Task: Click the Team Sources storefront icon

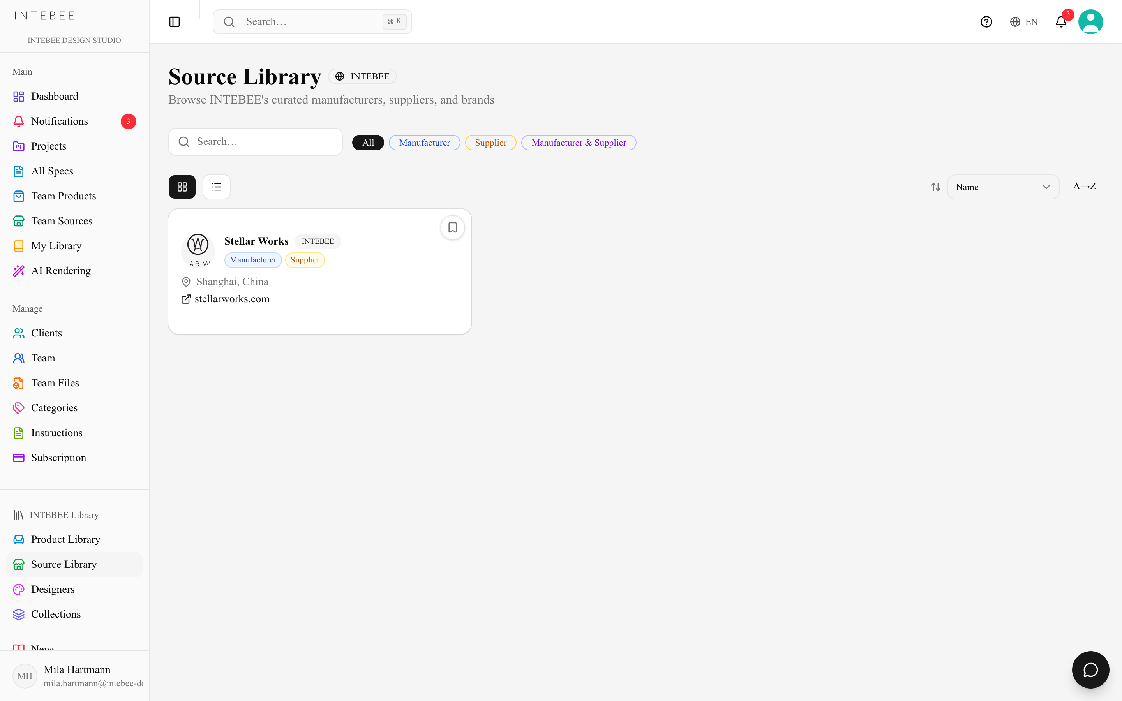Action: pos(19,221)
